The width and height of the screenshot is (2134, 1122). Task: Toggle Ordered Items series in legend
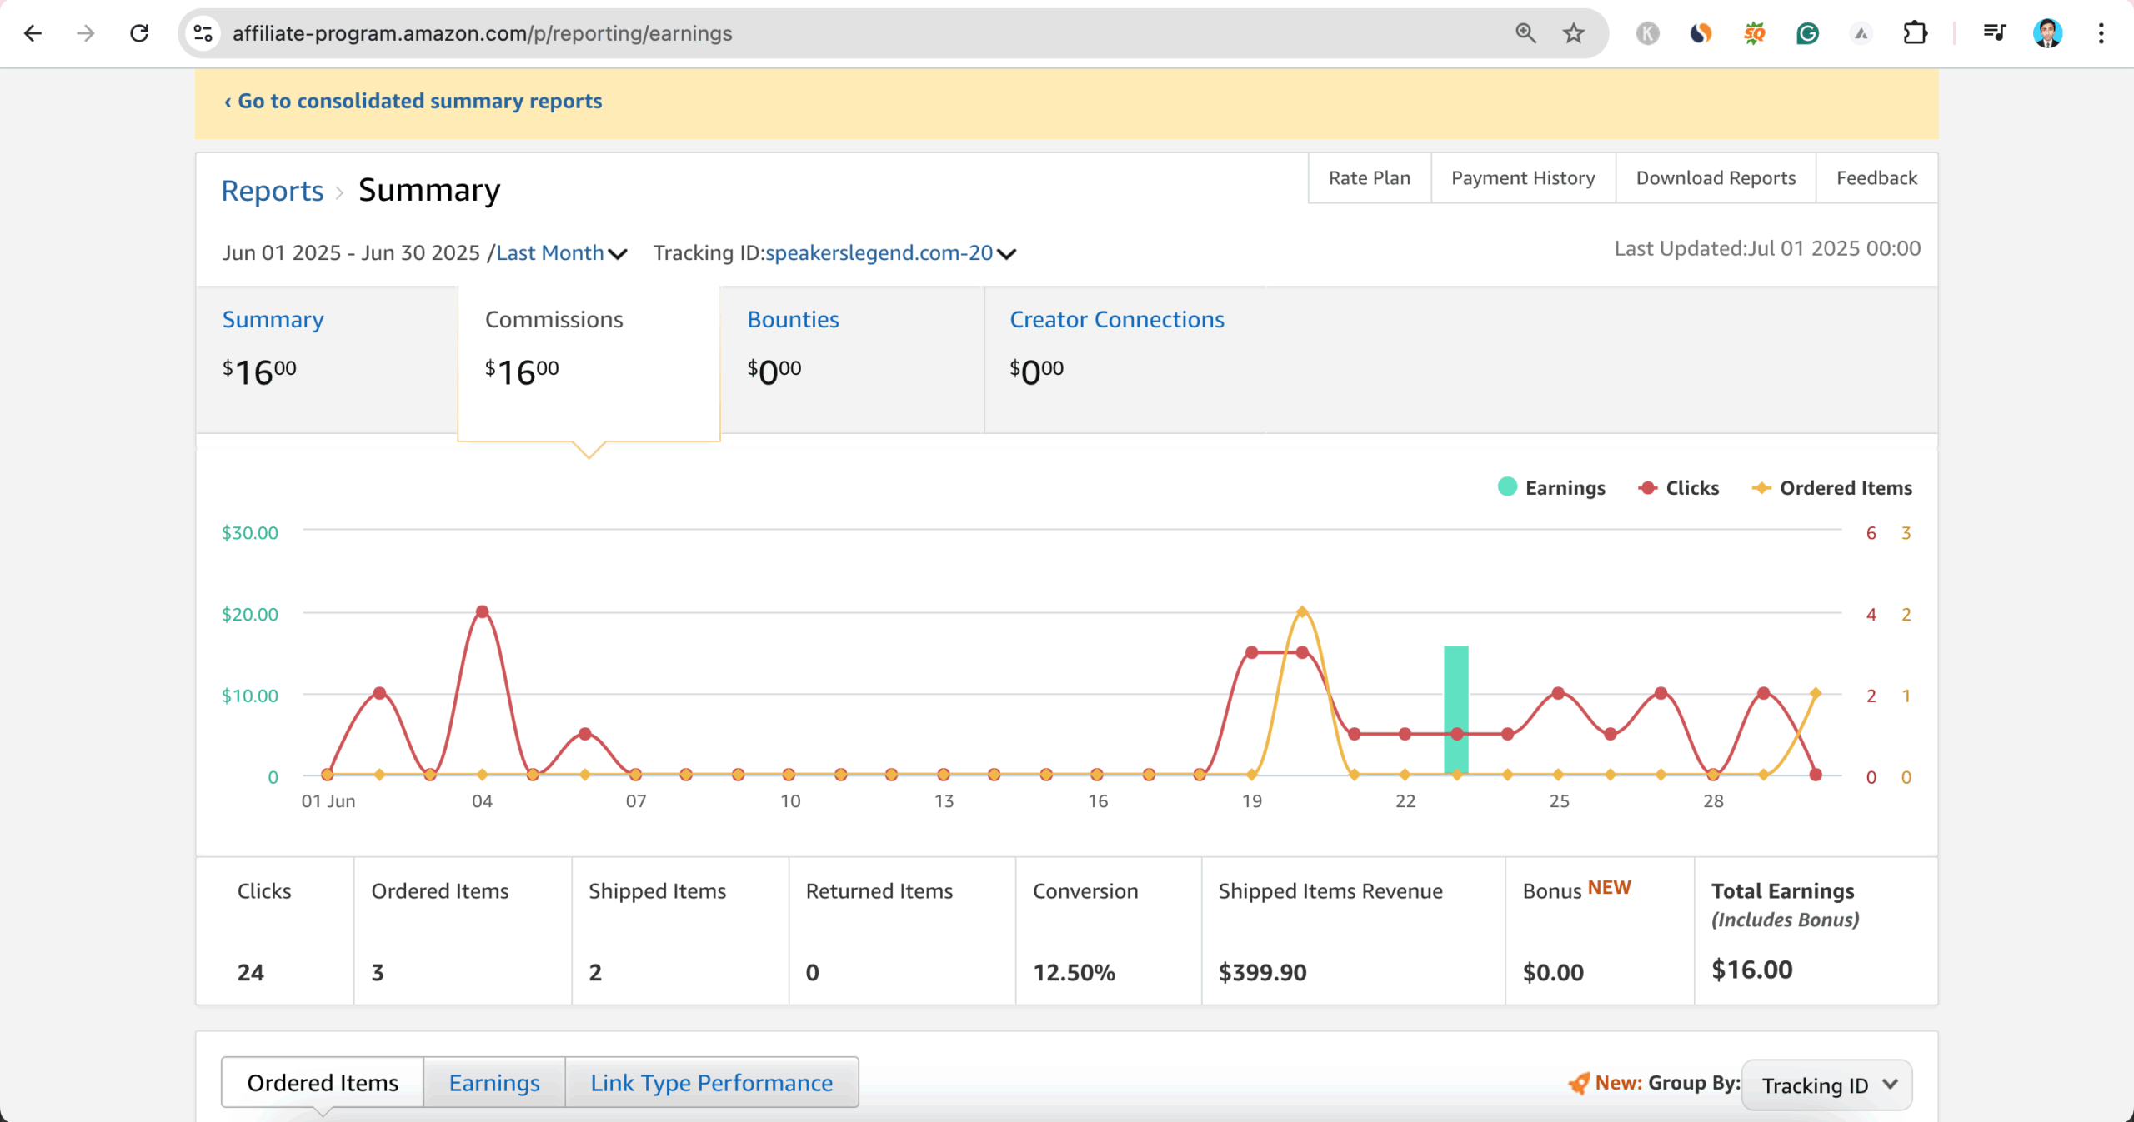(1832, 487)
